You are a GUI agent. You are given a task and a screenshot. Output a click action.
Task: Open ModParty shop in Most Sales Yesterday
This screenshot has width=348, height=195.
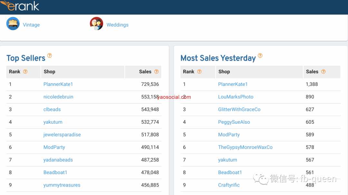[x=229, y=135]
